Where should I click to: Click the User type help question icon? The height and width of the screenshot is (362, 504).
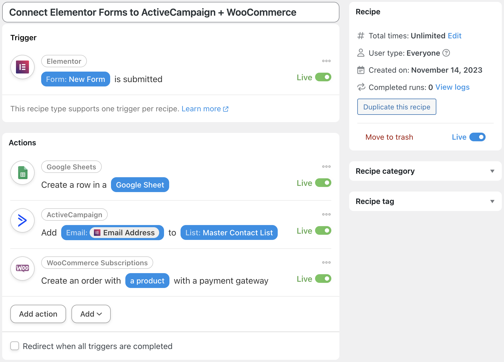[446, 53]
